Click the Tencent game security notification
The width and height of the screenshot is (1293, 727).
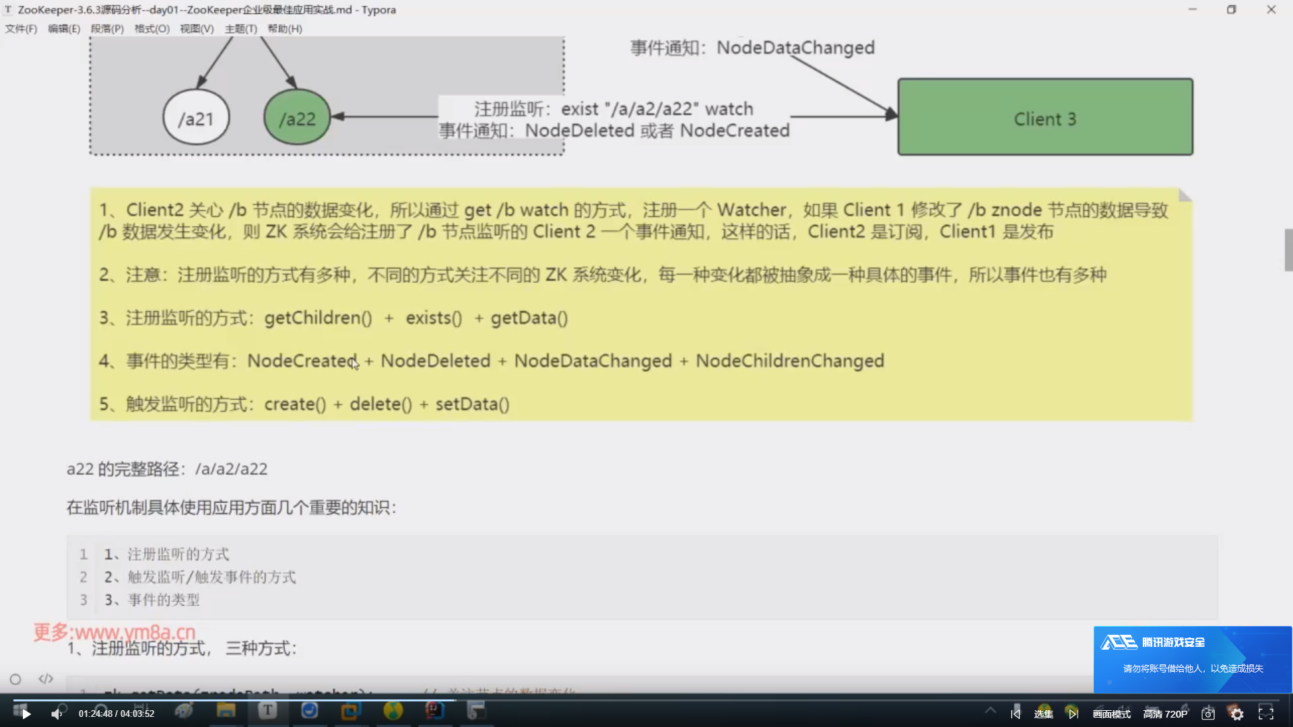coord(1192,659)
